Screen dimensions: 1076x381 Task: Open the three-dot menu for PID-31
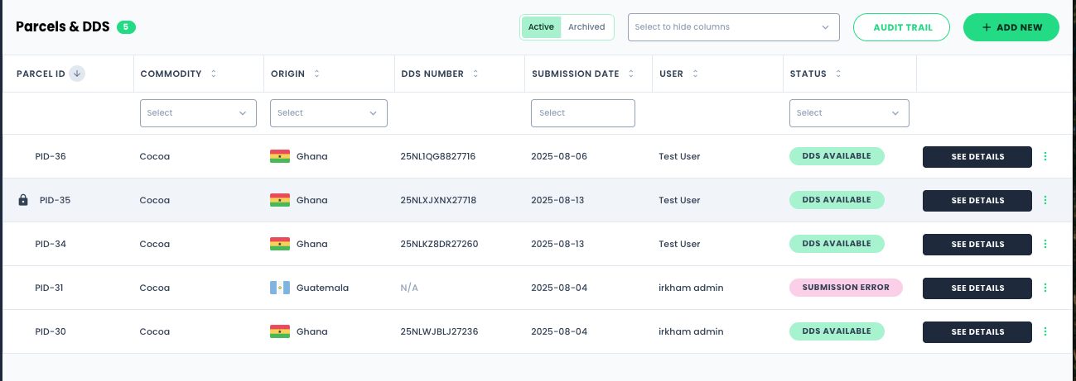1045,288
